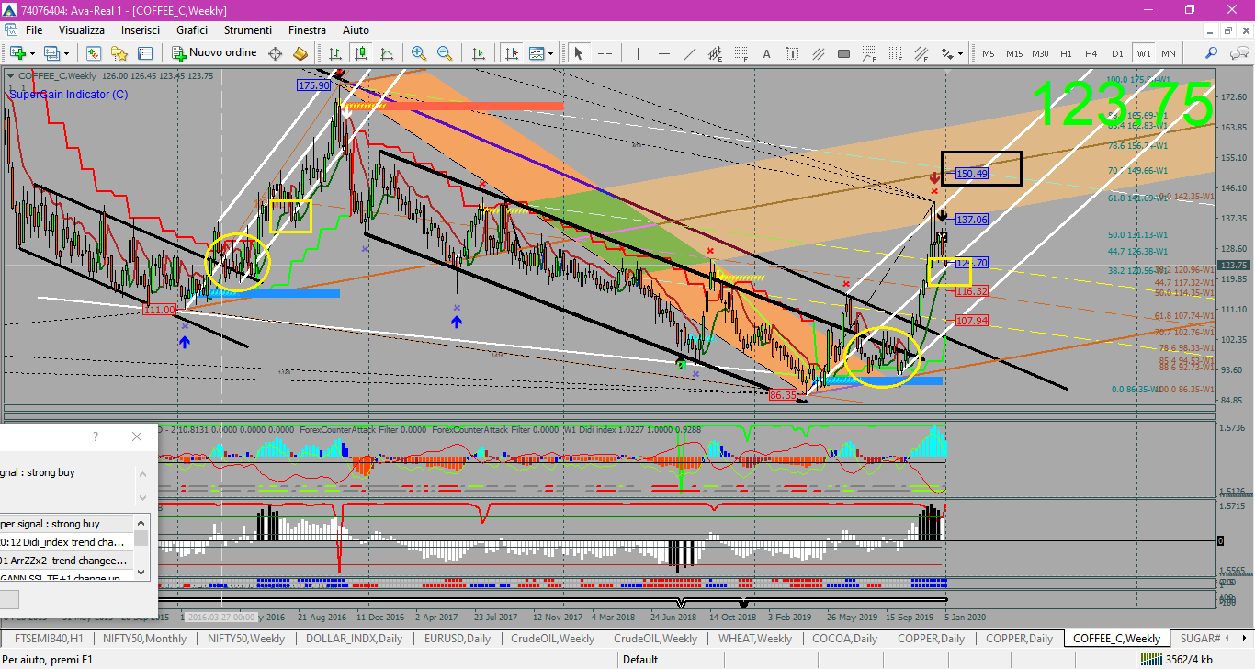Click the Nuovo ordine button
Viewport: 1255px width, 669px height.
coord(214,52)
